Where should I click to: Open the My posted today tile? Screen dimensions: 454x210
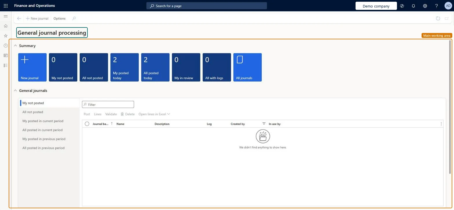click(x=125, y=67)
